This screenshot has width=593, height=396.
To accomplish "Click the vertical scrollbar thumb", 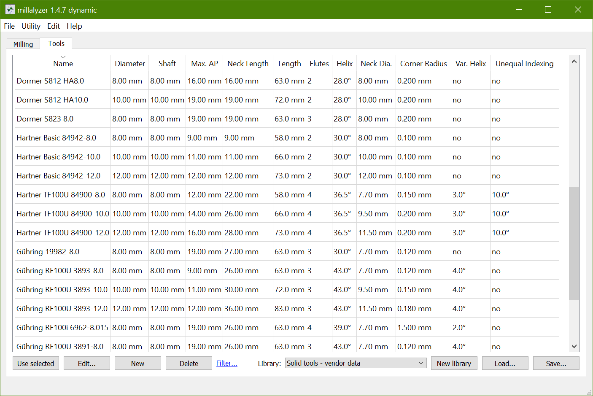I will point(574,244).
